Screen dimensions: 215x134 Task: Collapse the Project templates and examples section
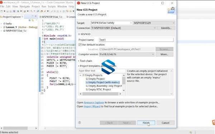pos(79,66)
